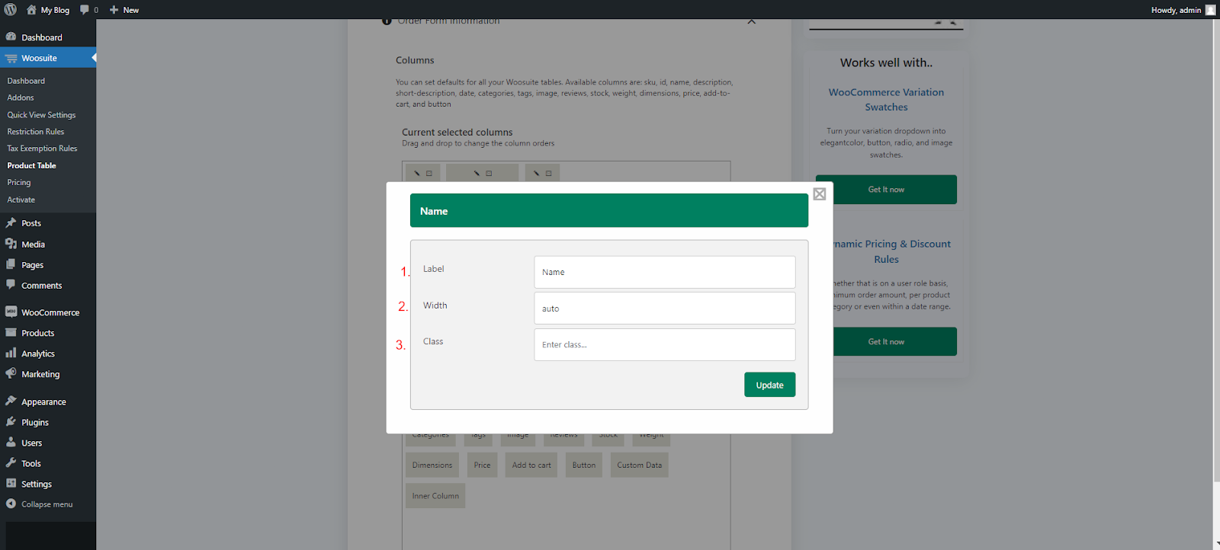Viewport: 1220px width, 550px height.
Task: Click the Products box icon
Action: 11,332
